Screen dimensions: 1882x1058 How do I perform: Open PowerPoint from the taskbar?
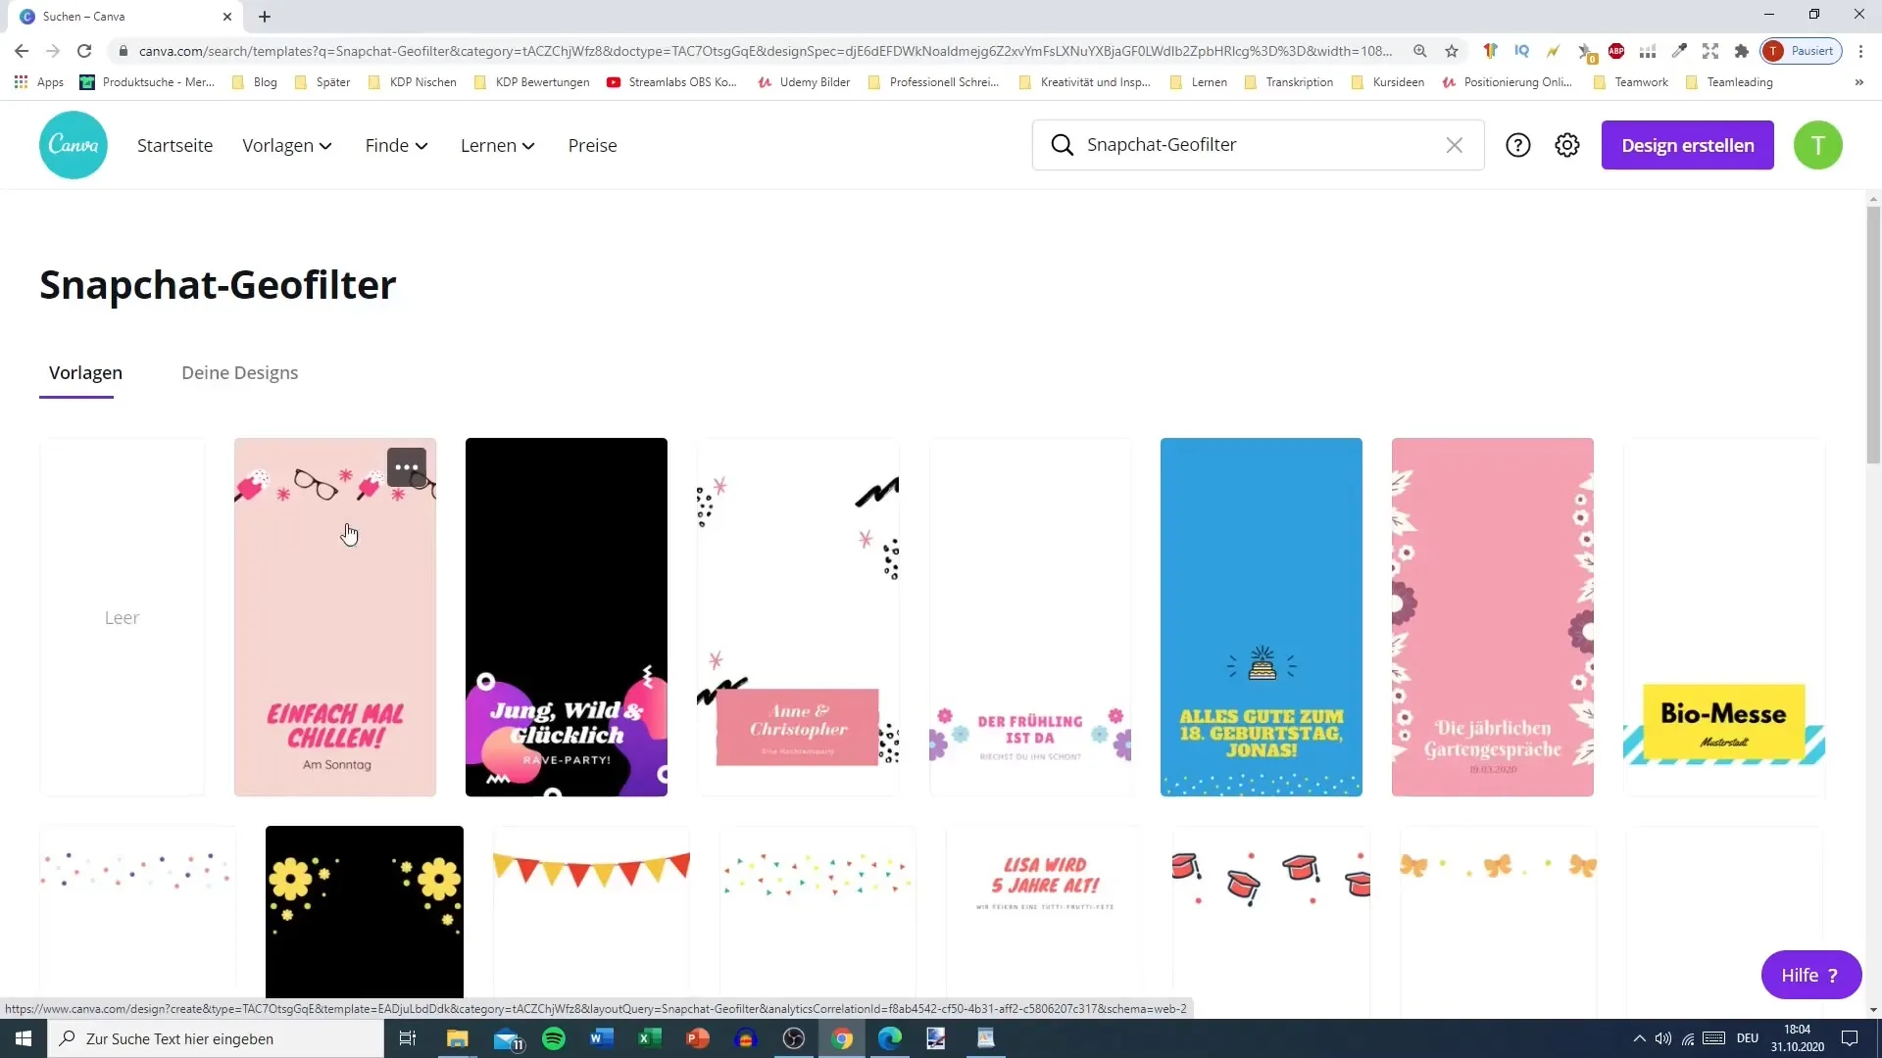click(698, 1038)
